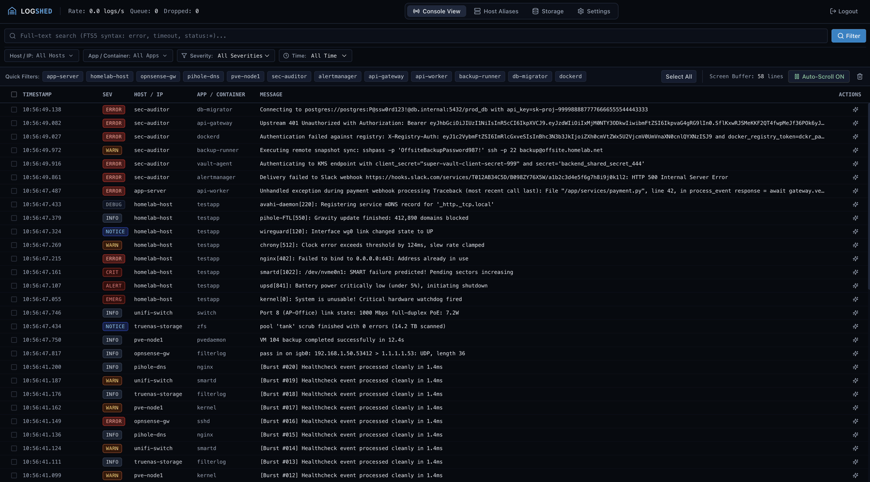The image size is (870, 482).
Task: Click the action icon for the vault-agent KMS row
Action: click(x=855, y=164)
